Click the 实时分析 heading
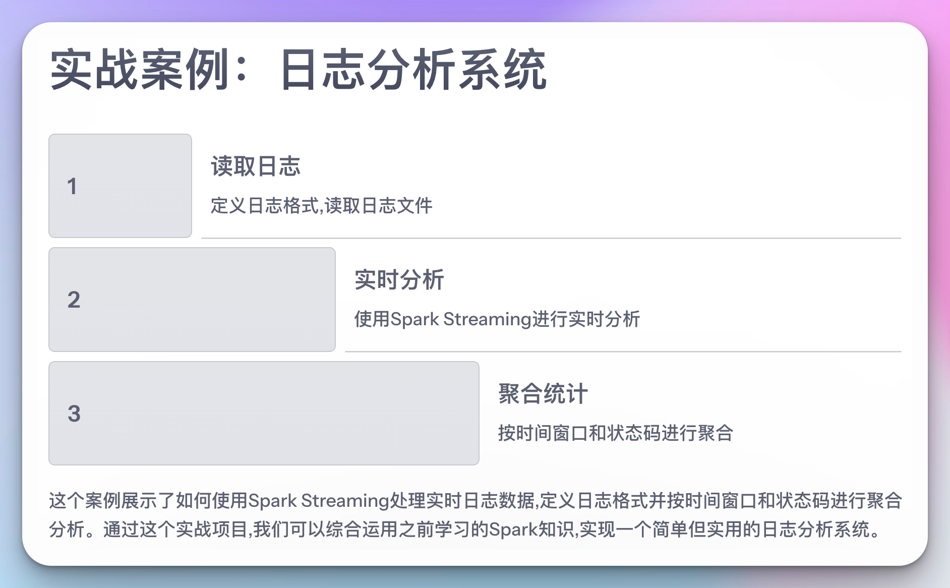 [399, 280]
